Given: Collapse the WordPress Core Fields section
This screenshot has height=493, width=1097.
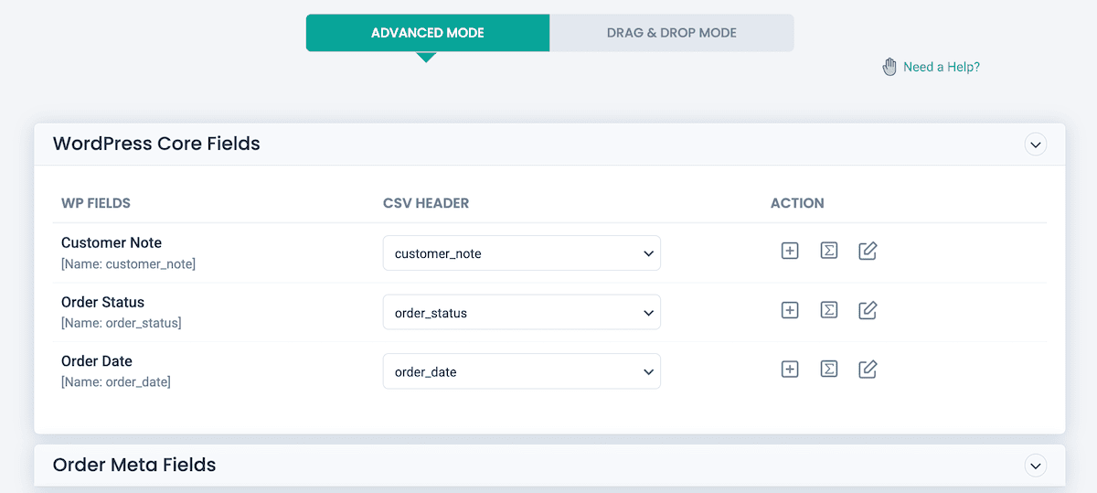Looking at the screenshot, I should (1035, 145).
